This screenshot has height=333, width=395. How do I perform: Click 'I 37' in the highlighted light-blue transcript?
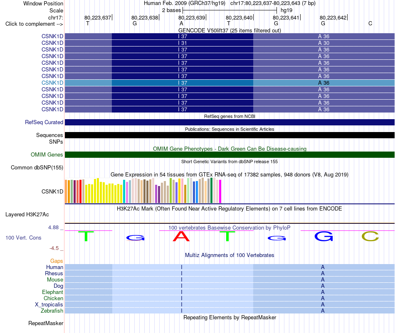pyautogui.click(x=183, y=83)
